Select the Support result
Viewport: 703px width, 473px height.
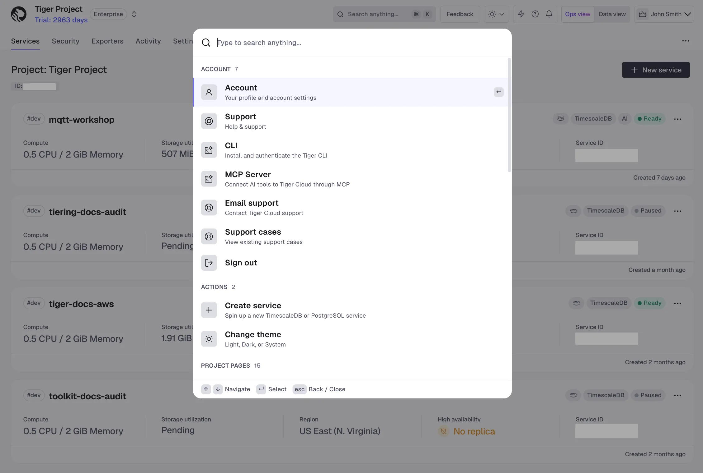coord(351,121)
